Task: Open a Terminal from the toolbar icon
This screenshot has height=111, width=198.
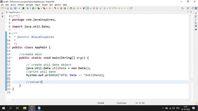Action: [x=15, y=8]
